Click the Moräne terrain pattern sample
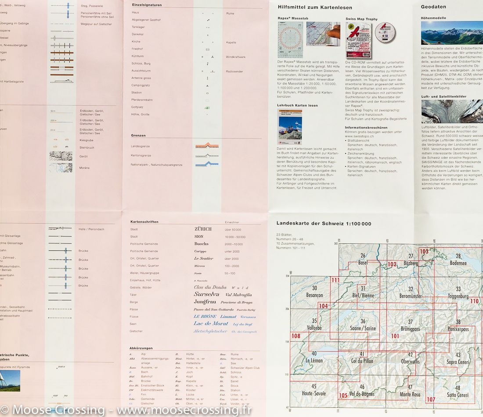Viewport: 483px width, 417px height. point(61,168)
